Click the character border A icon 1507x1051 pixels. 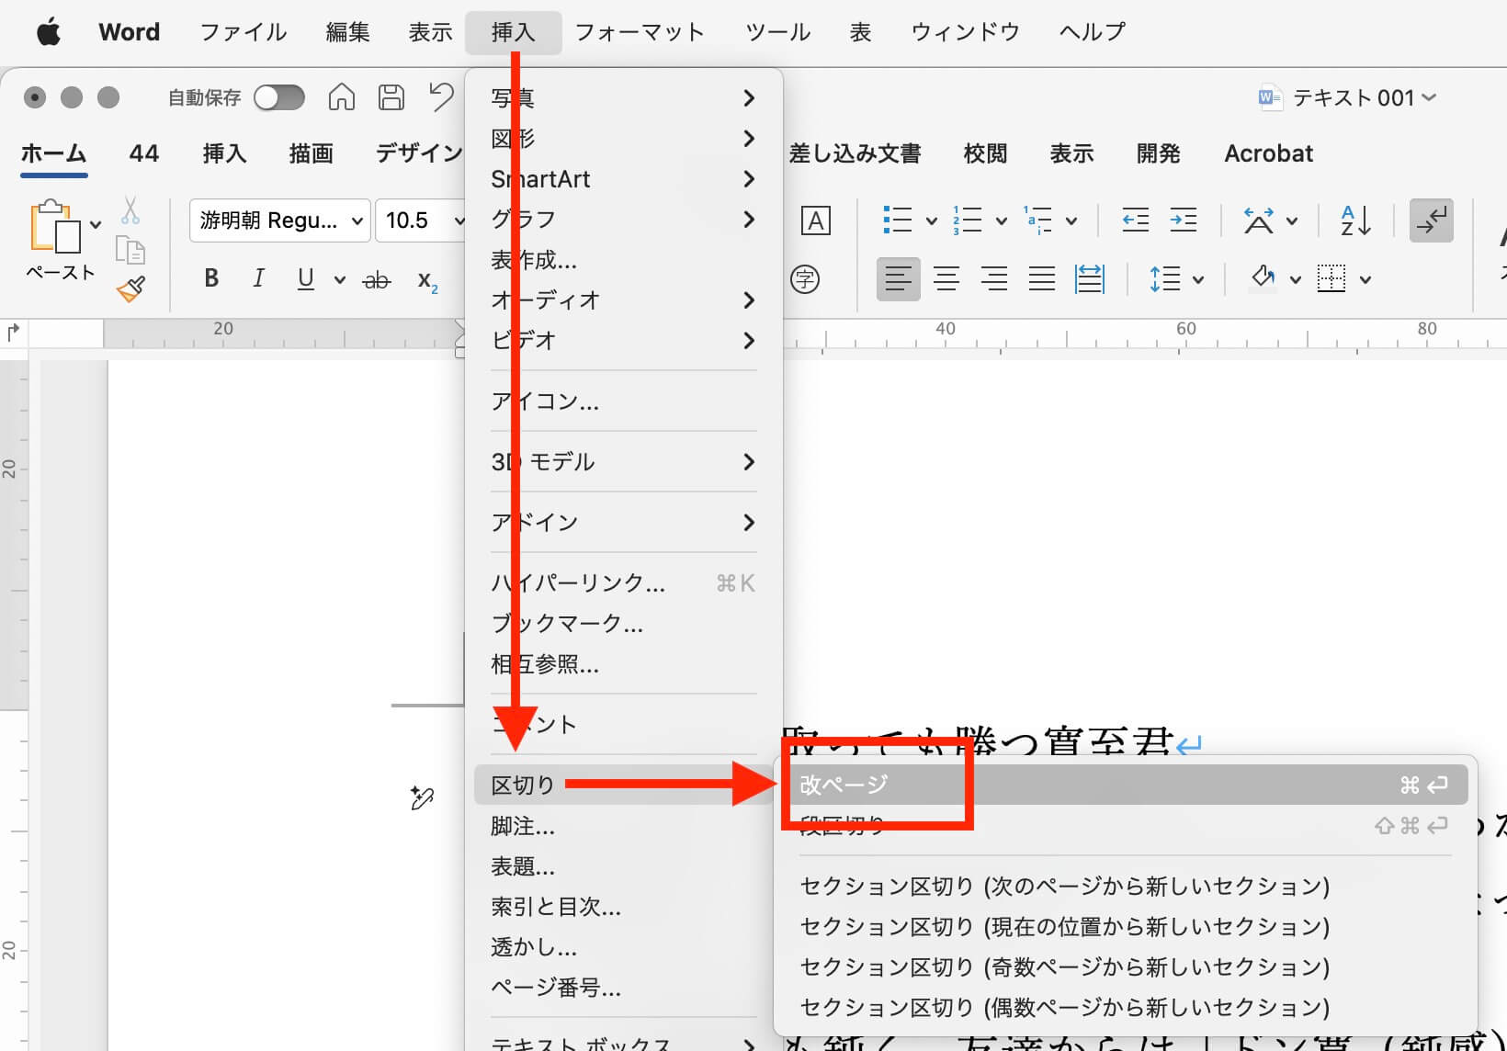816,220
